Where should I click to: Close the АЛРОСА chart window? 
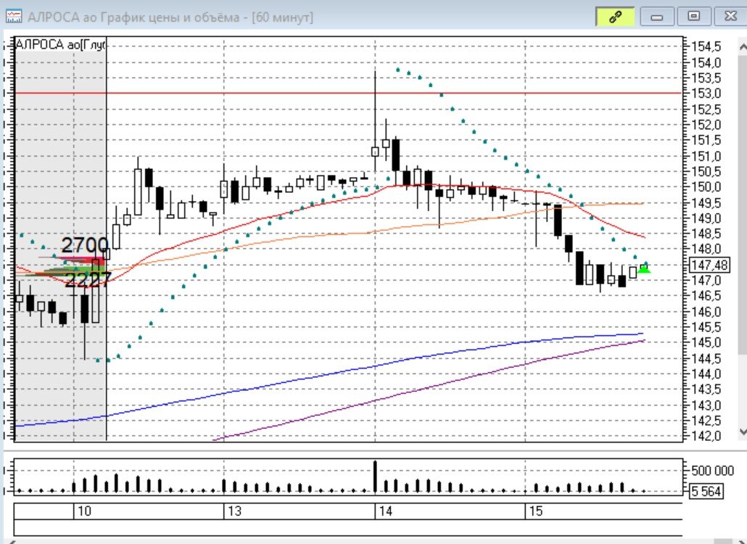(x=730, y=17)
